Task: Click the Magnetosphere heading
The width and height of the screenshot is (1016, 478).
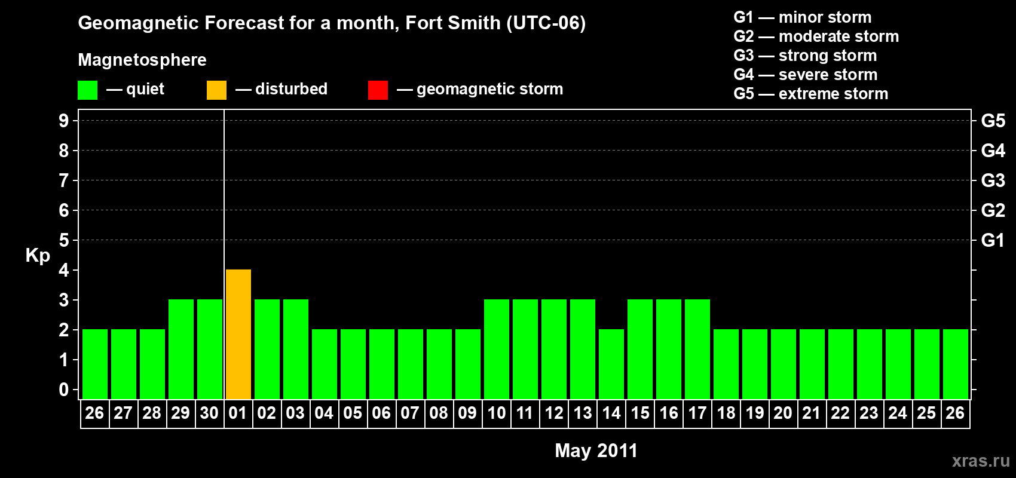Action: (x=142, y=60)
